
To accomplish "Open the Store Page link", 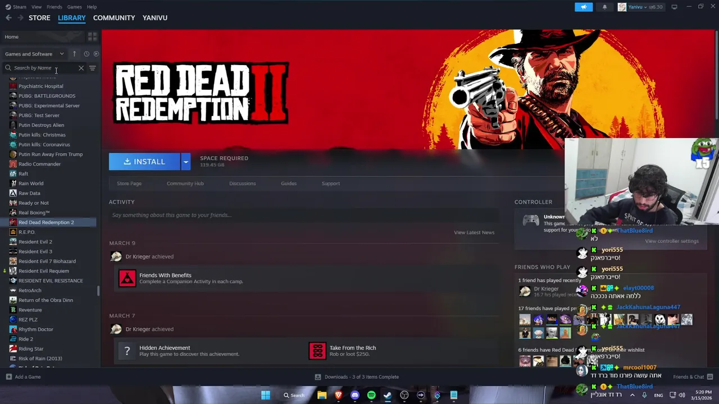I will [x=129, y=183].
